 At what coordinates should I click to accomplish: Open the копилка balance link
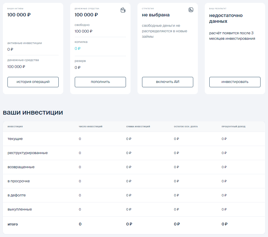pyautogui.click(x=77, y=48)
